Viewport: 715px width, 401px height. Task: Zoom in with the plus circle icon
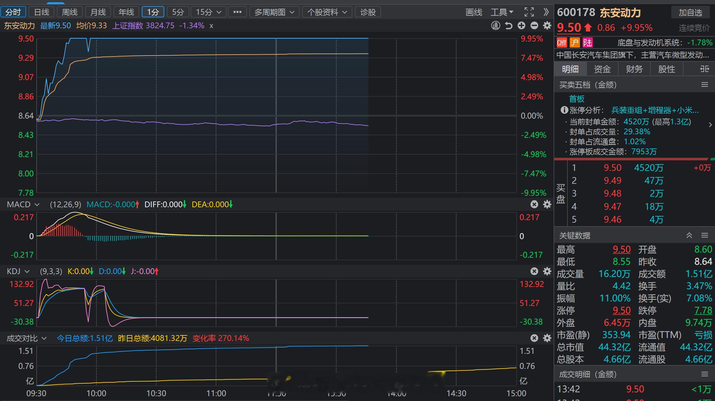coord(521,26)
